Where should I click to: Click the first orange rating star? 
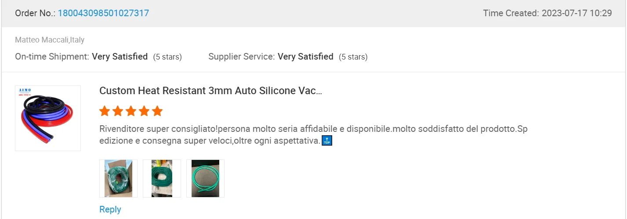(105, 111)
